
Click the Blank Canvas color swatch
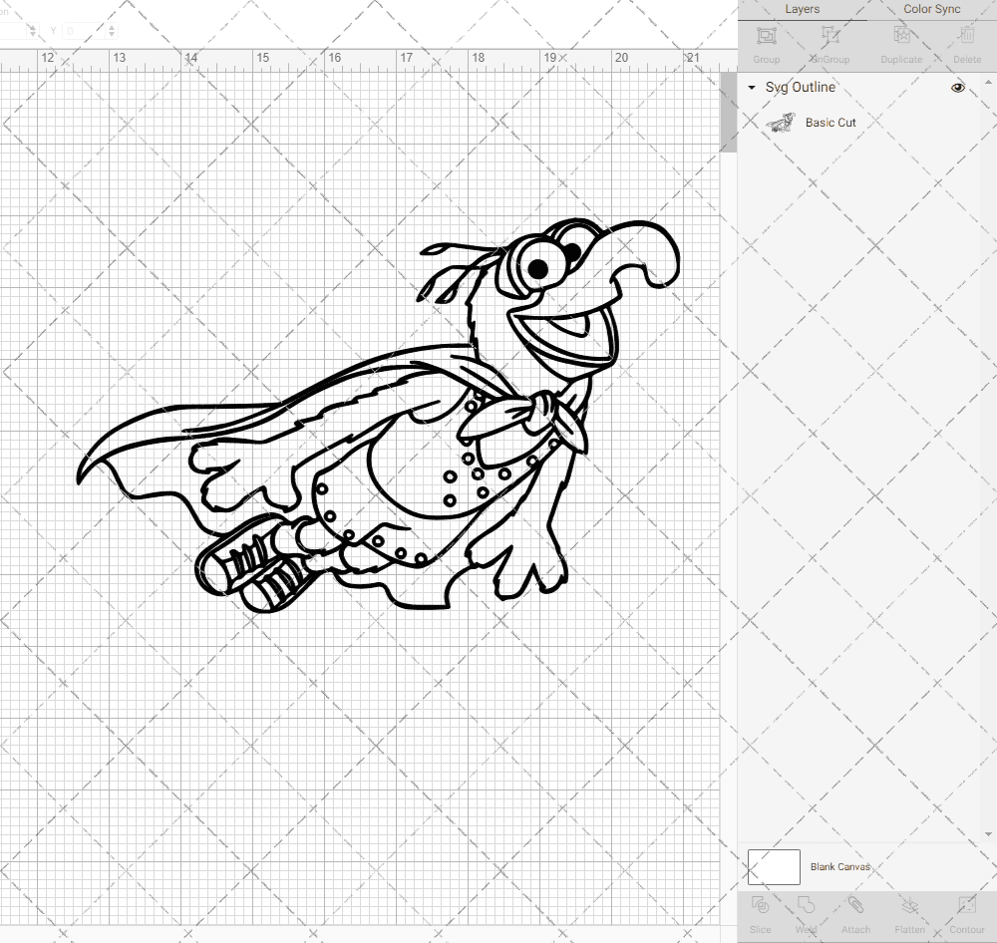774,866
